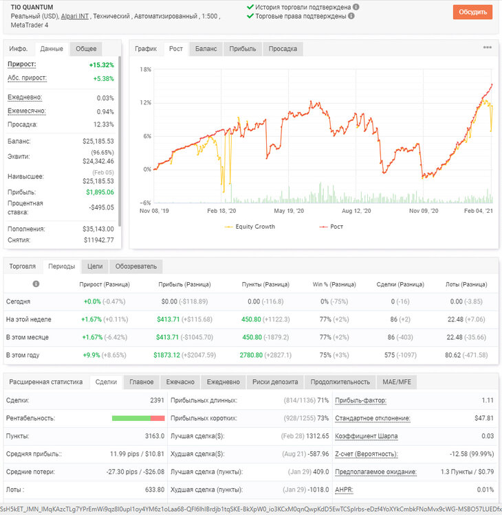Image resolution: width=502 pixels, height=515 pixels.
Task: Switch to the Просадка chart tab
Action: pos(283,49)
